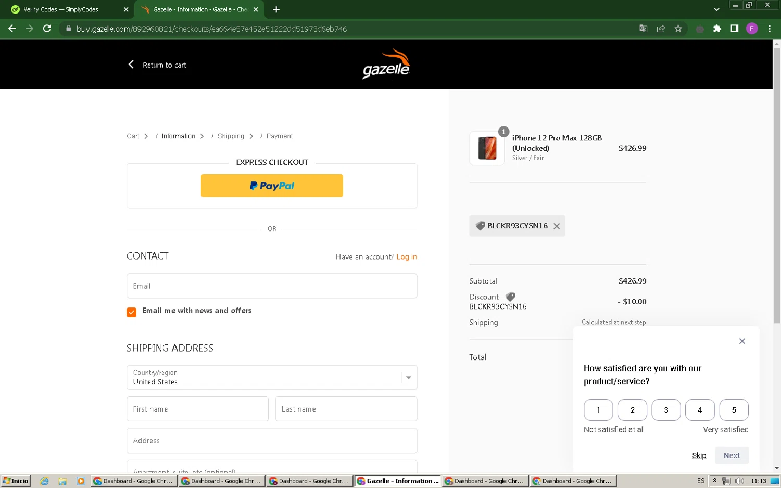This screenshot has width=781, height=488.
Task: Select satisfaction rating 5
Action: [x=734, y=410]
